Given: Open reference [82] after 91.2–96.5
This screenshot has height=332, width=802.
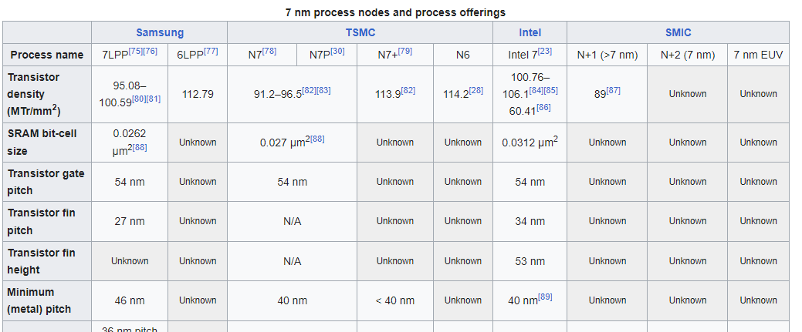Looking at the screenshot, I should pos(309,90).
